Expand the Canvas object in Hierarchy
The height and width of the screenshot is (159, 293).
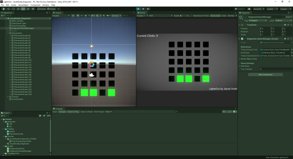(x=8, y=97)
